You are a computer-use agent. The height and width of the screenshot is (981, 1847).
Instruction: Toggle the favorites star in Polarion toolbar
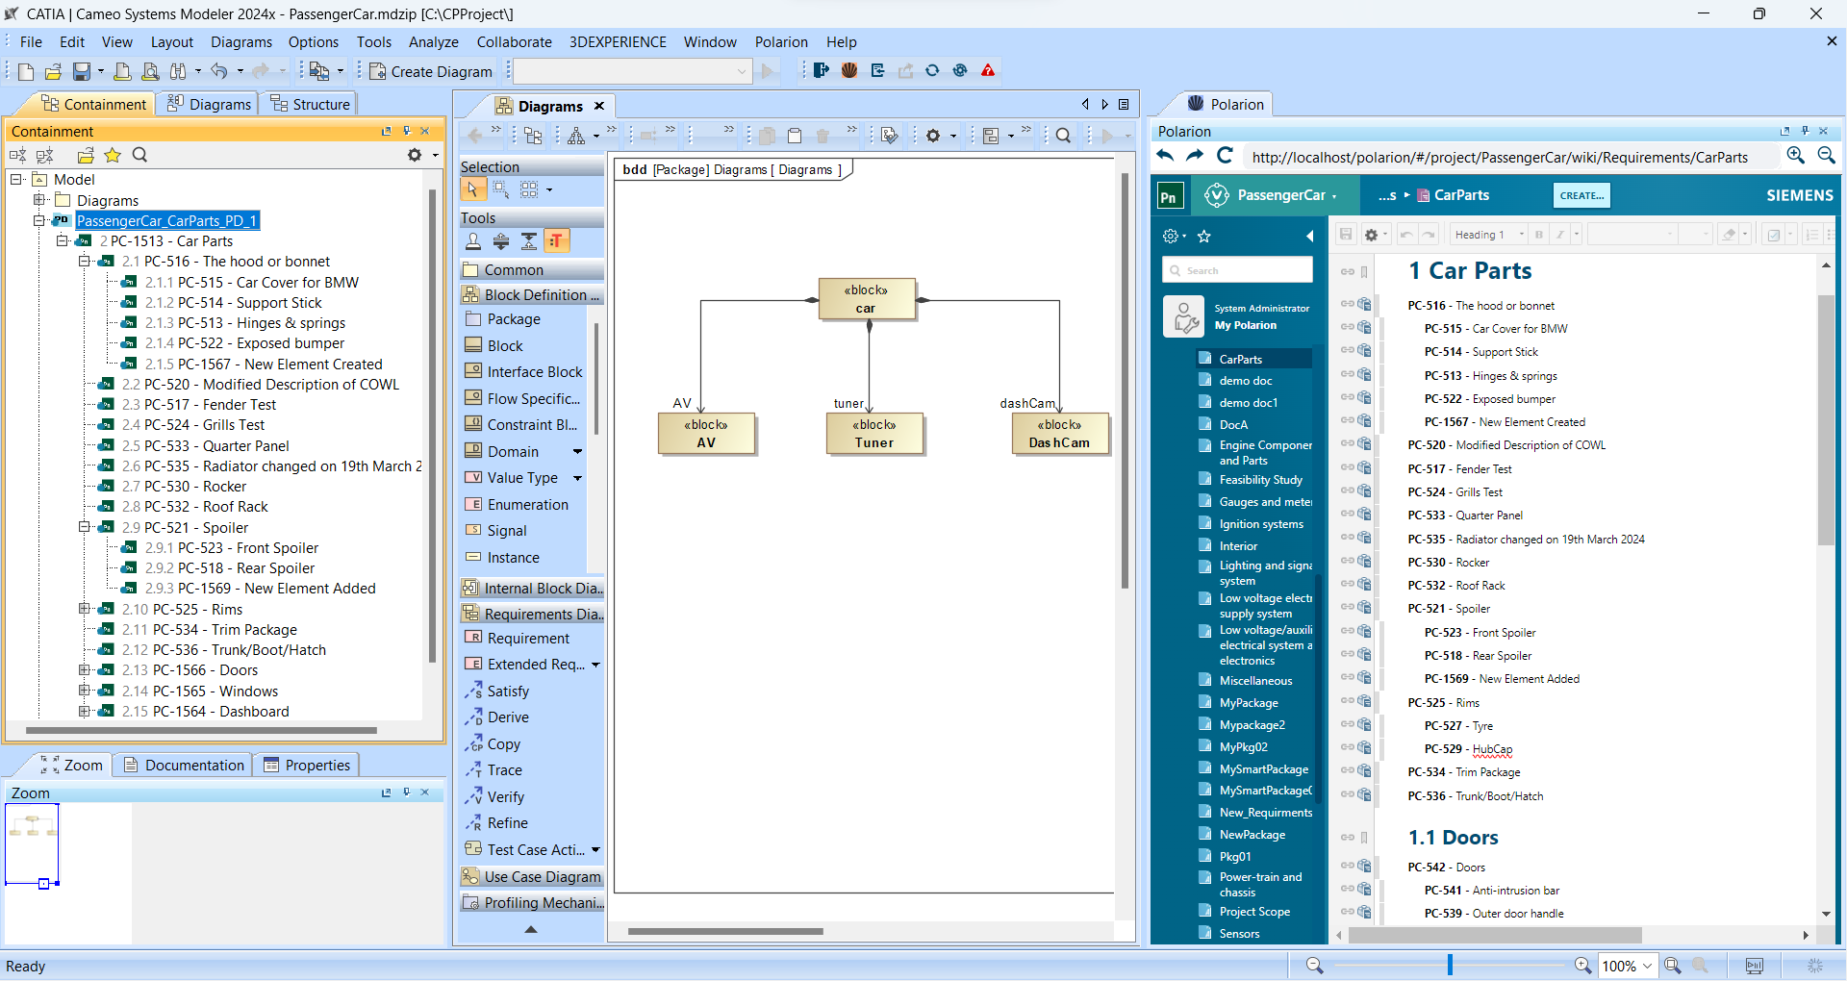1204,235
